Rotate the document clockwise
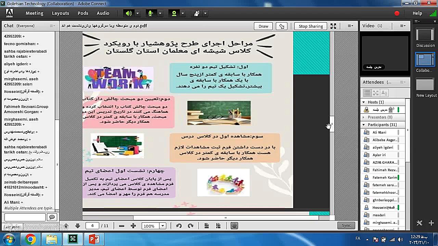 coord(191,226)
